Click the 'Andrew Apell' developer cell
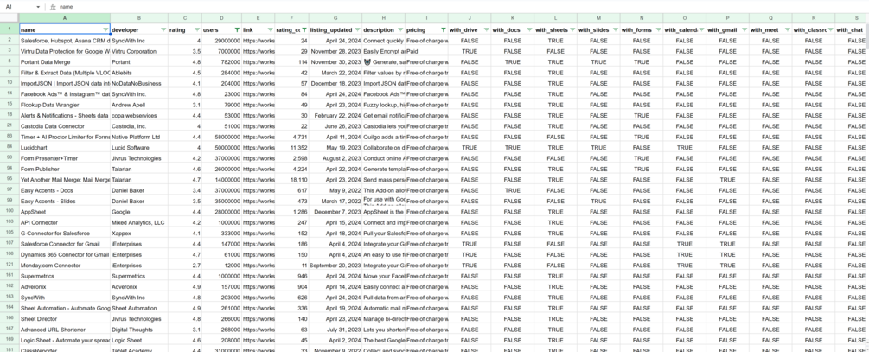 (139, 105)
